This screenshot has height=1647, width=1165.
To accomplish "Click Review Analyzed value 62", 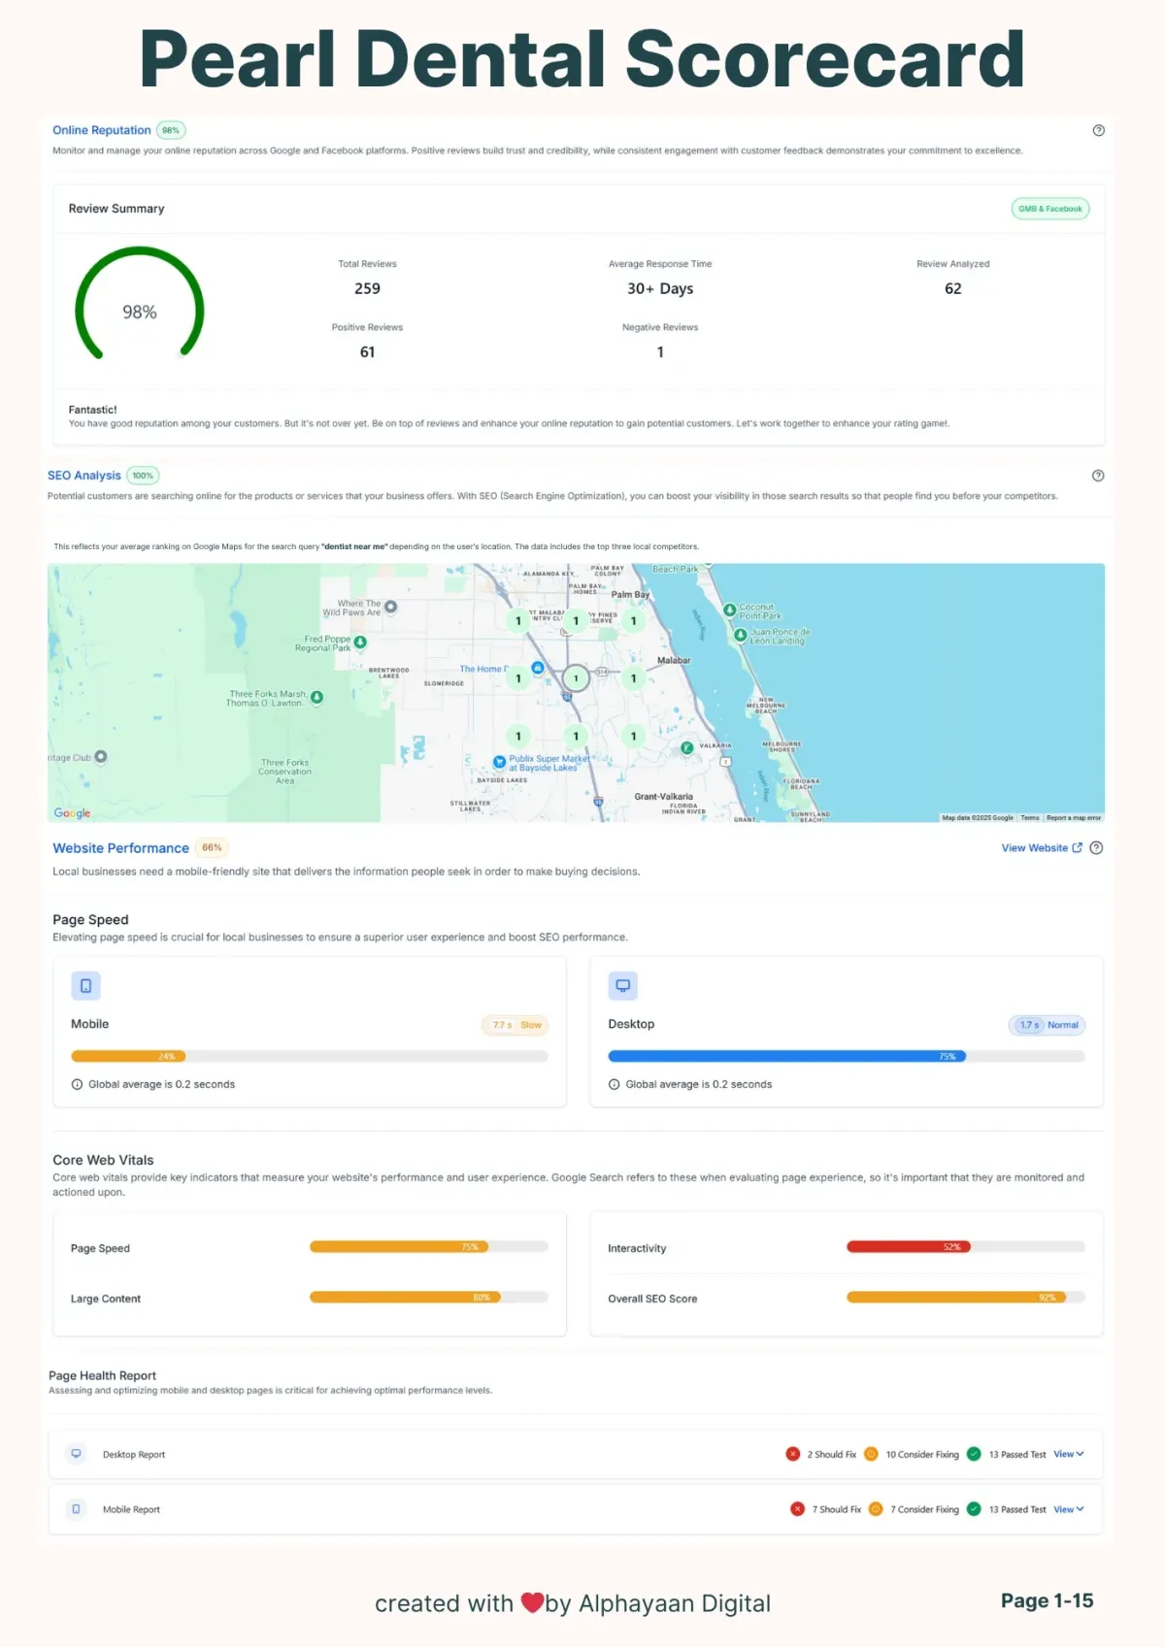I will (953, 289).
